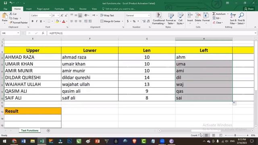Switch to Page Break Preview in status bar
Image resolution: width=258 pixels, height=145 pixels.
[x=221, y=135]
